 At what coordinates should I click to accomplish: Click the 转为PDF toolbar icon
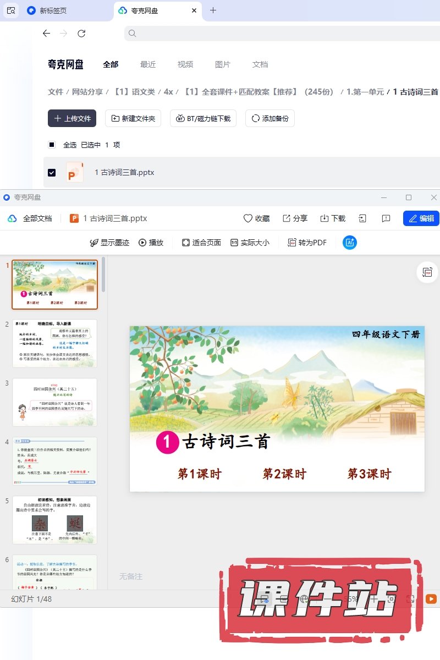(x=292, y=243)
